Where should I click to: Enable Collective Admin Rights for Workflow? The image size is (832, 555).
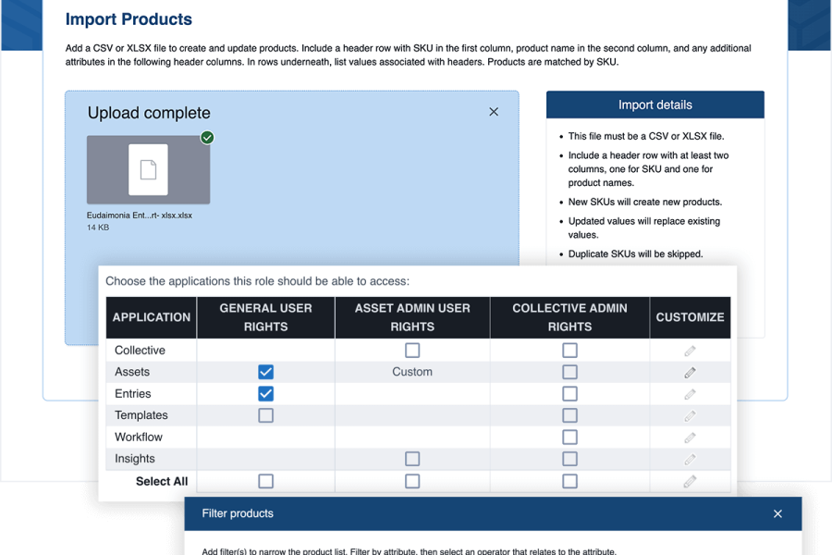[569, 438]
